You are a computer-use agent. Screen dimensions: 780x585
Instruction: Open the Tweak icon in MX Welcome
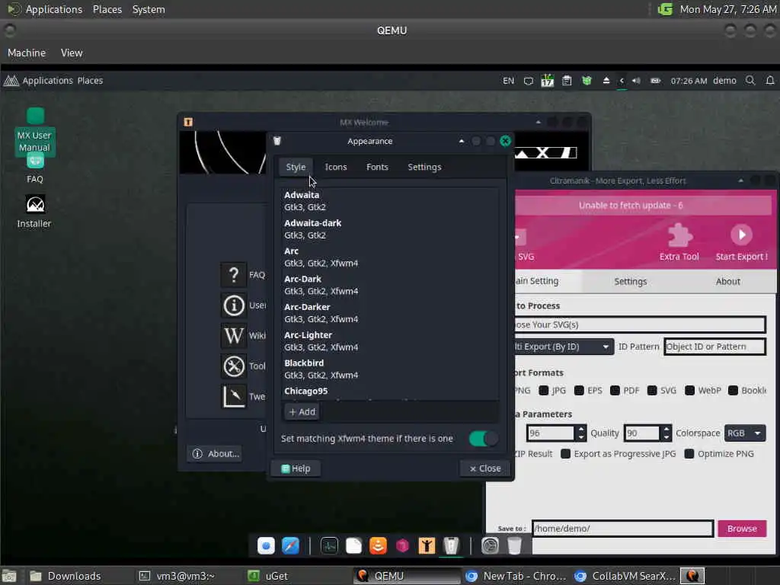[x=233, y=396]
